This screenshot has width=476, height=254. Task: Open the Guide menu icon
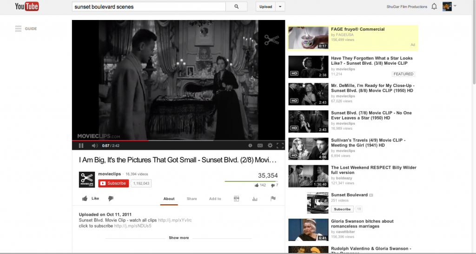point(18,28)
